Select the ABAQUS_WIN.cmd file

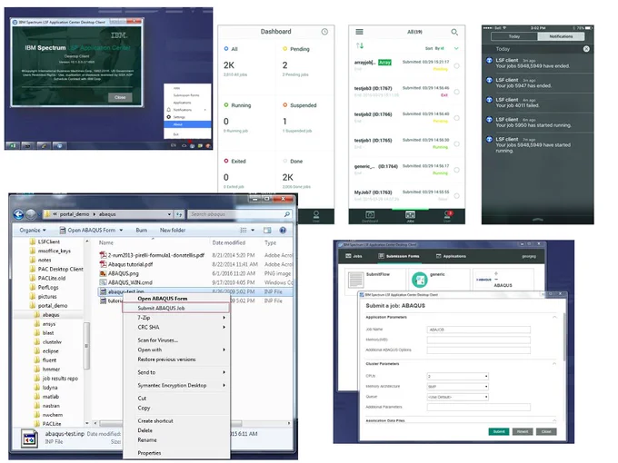pos(130,282)
